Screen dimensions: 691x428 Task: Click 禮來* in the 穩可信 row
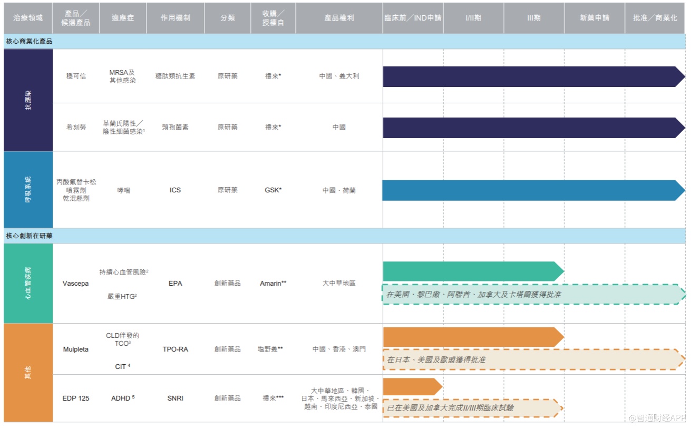(x=273, y=76)
